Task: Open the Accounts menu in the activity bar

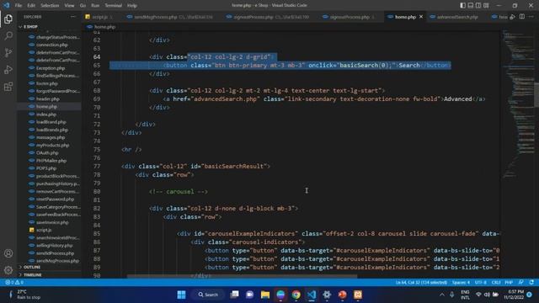Action: [8, 253]
